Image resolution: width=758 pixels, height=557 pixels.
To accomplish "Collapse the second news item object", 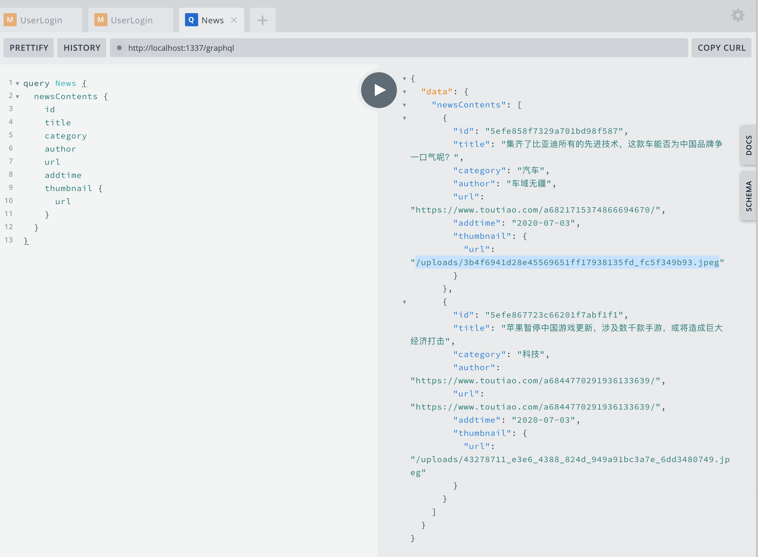I will (404, 302).
